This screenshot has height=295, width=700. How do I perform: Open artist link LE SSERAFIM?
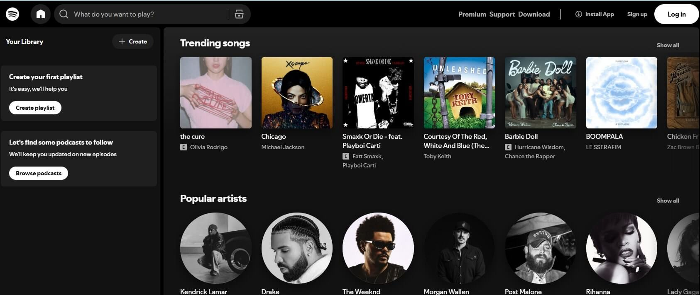point(604,147)
